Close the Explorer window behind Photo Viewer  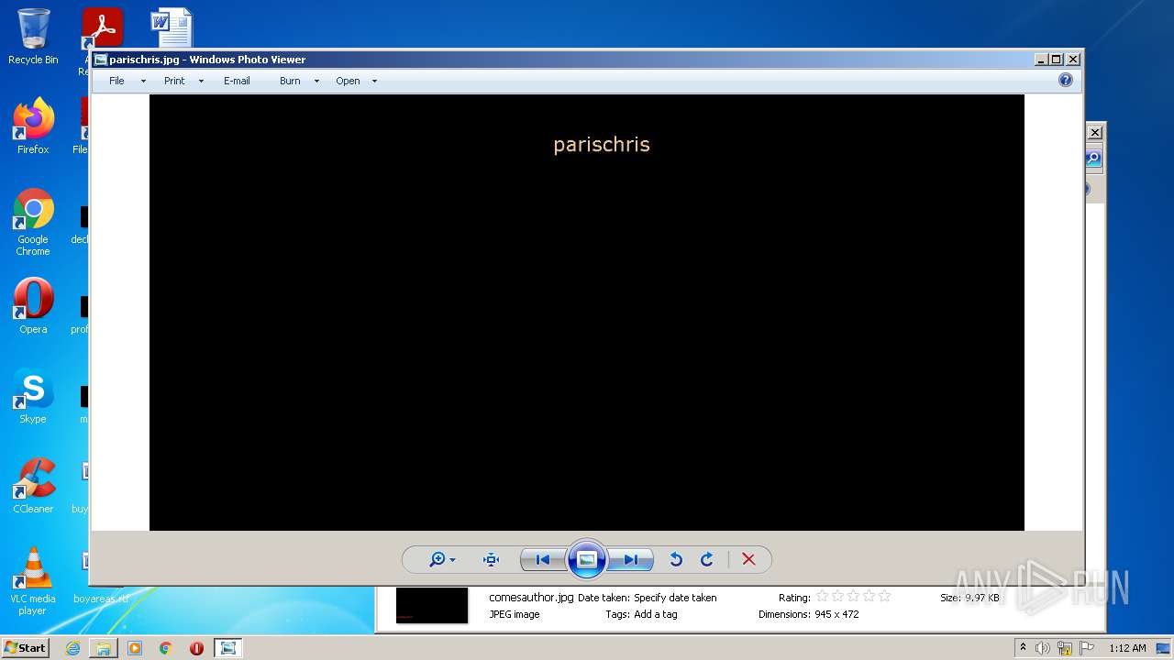click(x=1094, y=133)
